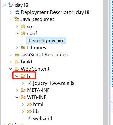113x125 pixels.
Task: Click the conf package folder icon
Action: (x=23, y=33)
